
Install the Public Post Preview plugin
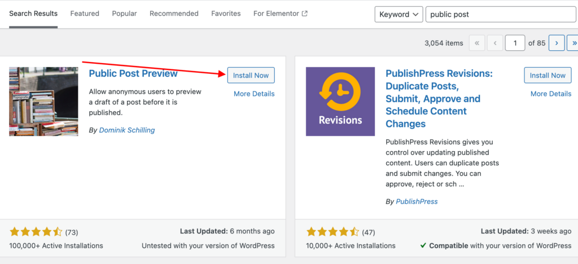[x=251, y=76]
